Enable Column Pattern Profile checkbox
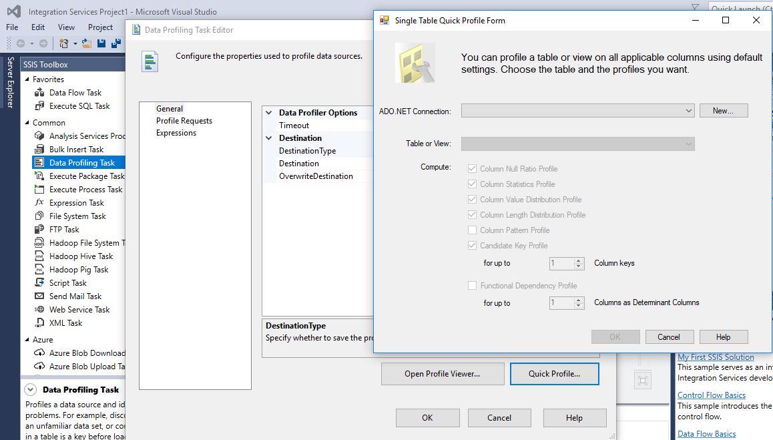This screenshot has height=440, width=773. coord(472,230)
